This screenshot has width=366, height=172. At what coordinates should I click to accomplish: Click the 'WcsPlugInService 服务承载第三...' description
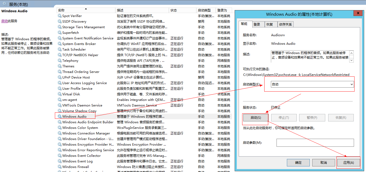(142, 128)
